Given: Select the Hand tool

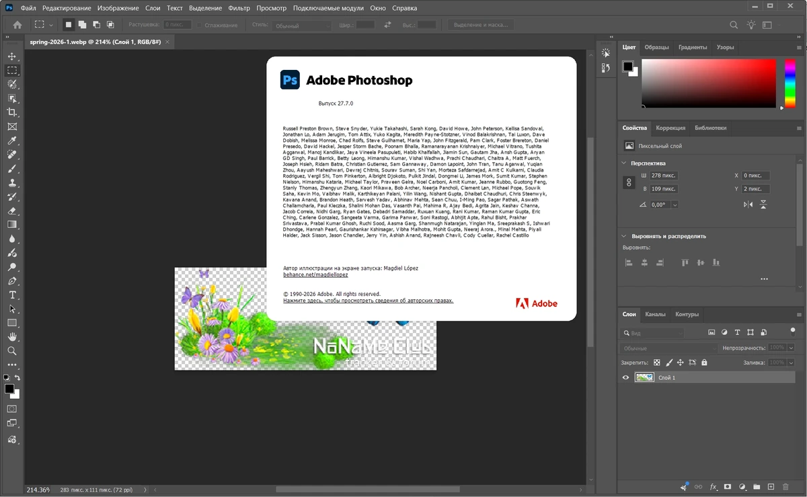Looking at the screenshot, I should click(x=12, y=337).
